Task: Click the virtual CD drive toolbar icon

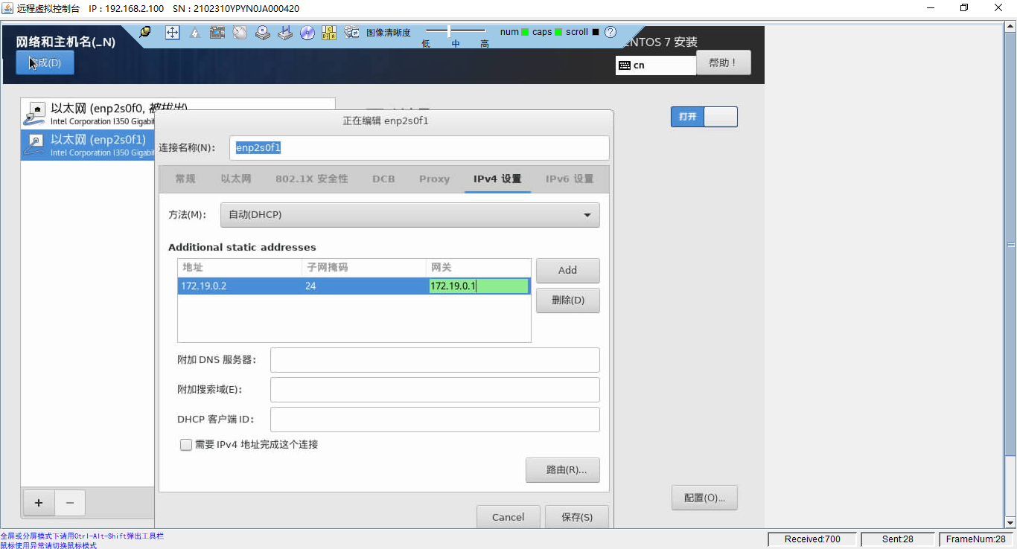Action: click(x=263, y=33)
